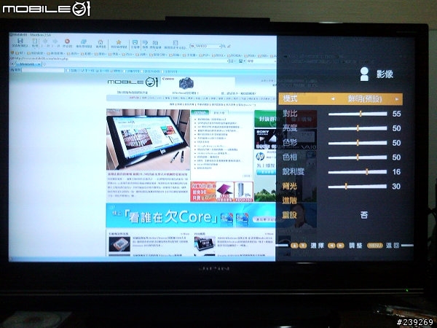Image resolution: width=437 pixels, height=328 pixels.
Task: Click the person icon beside 影像
Action: coord(364,74)
